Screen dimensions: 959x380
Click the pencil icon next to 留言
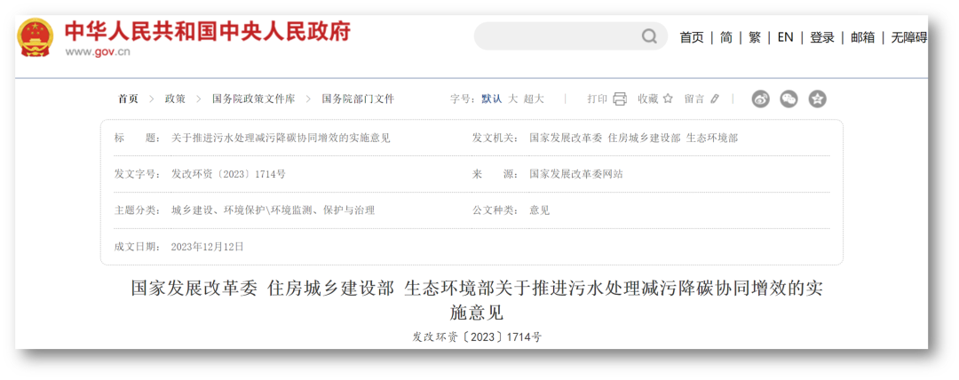715,99
